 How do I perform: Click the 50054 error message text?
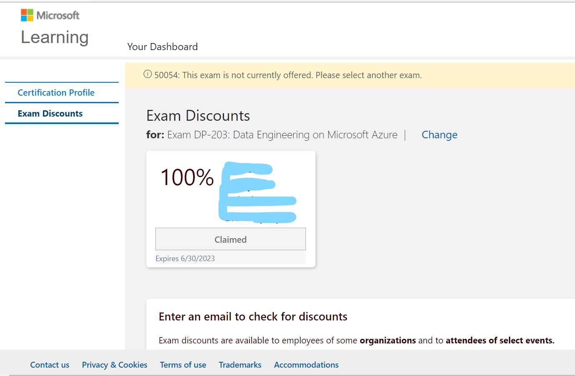288,75
